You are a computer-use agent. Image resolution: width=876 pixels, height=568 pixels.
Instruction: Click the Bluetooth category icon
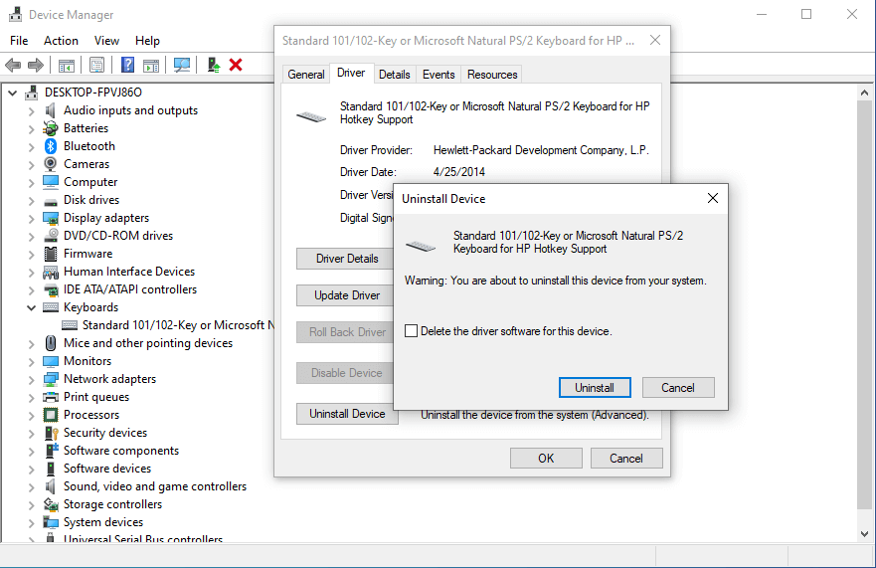(x=51, y=146)
